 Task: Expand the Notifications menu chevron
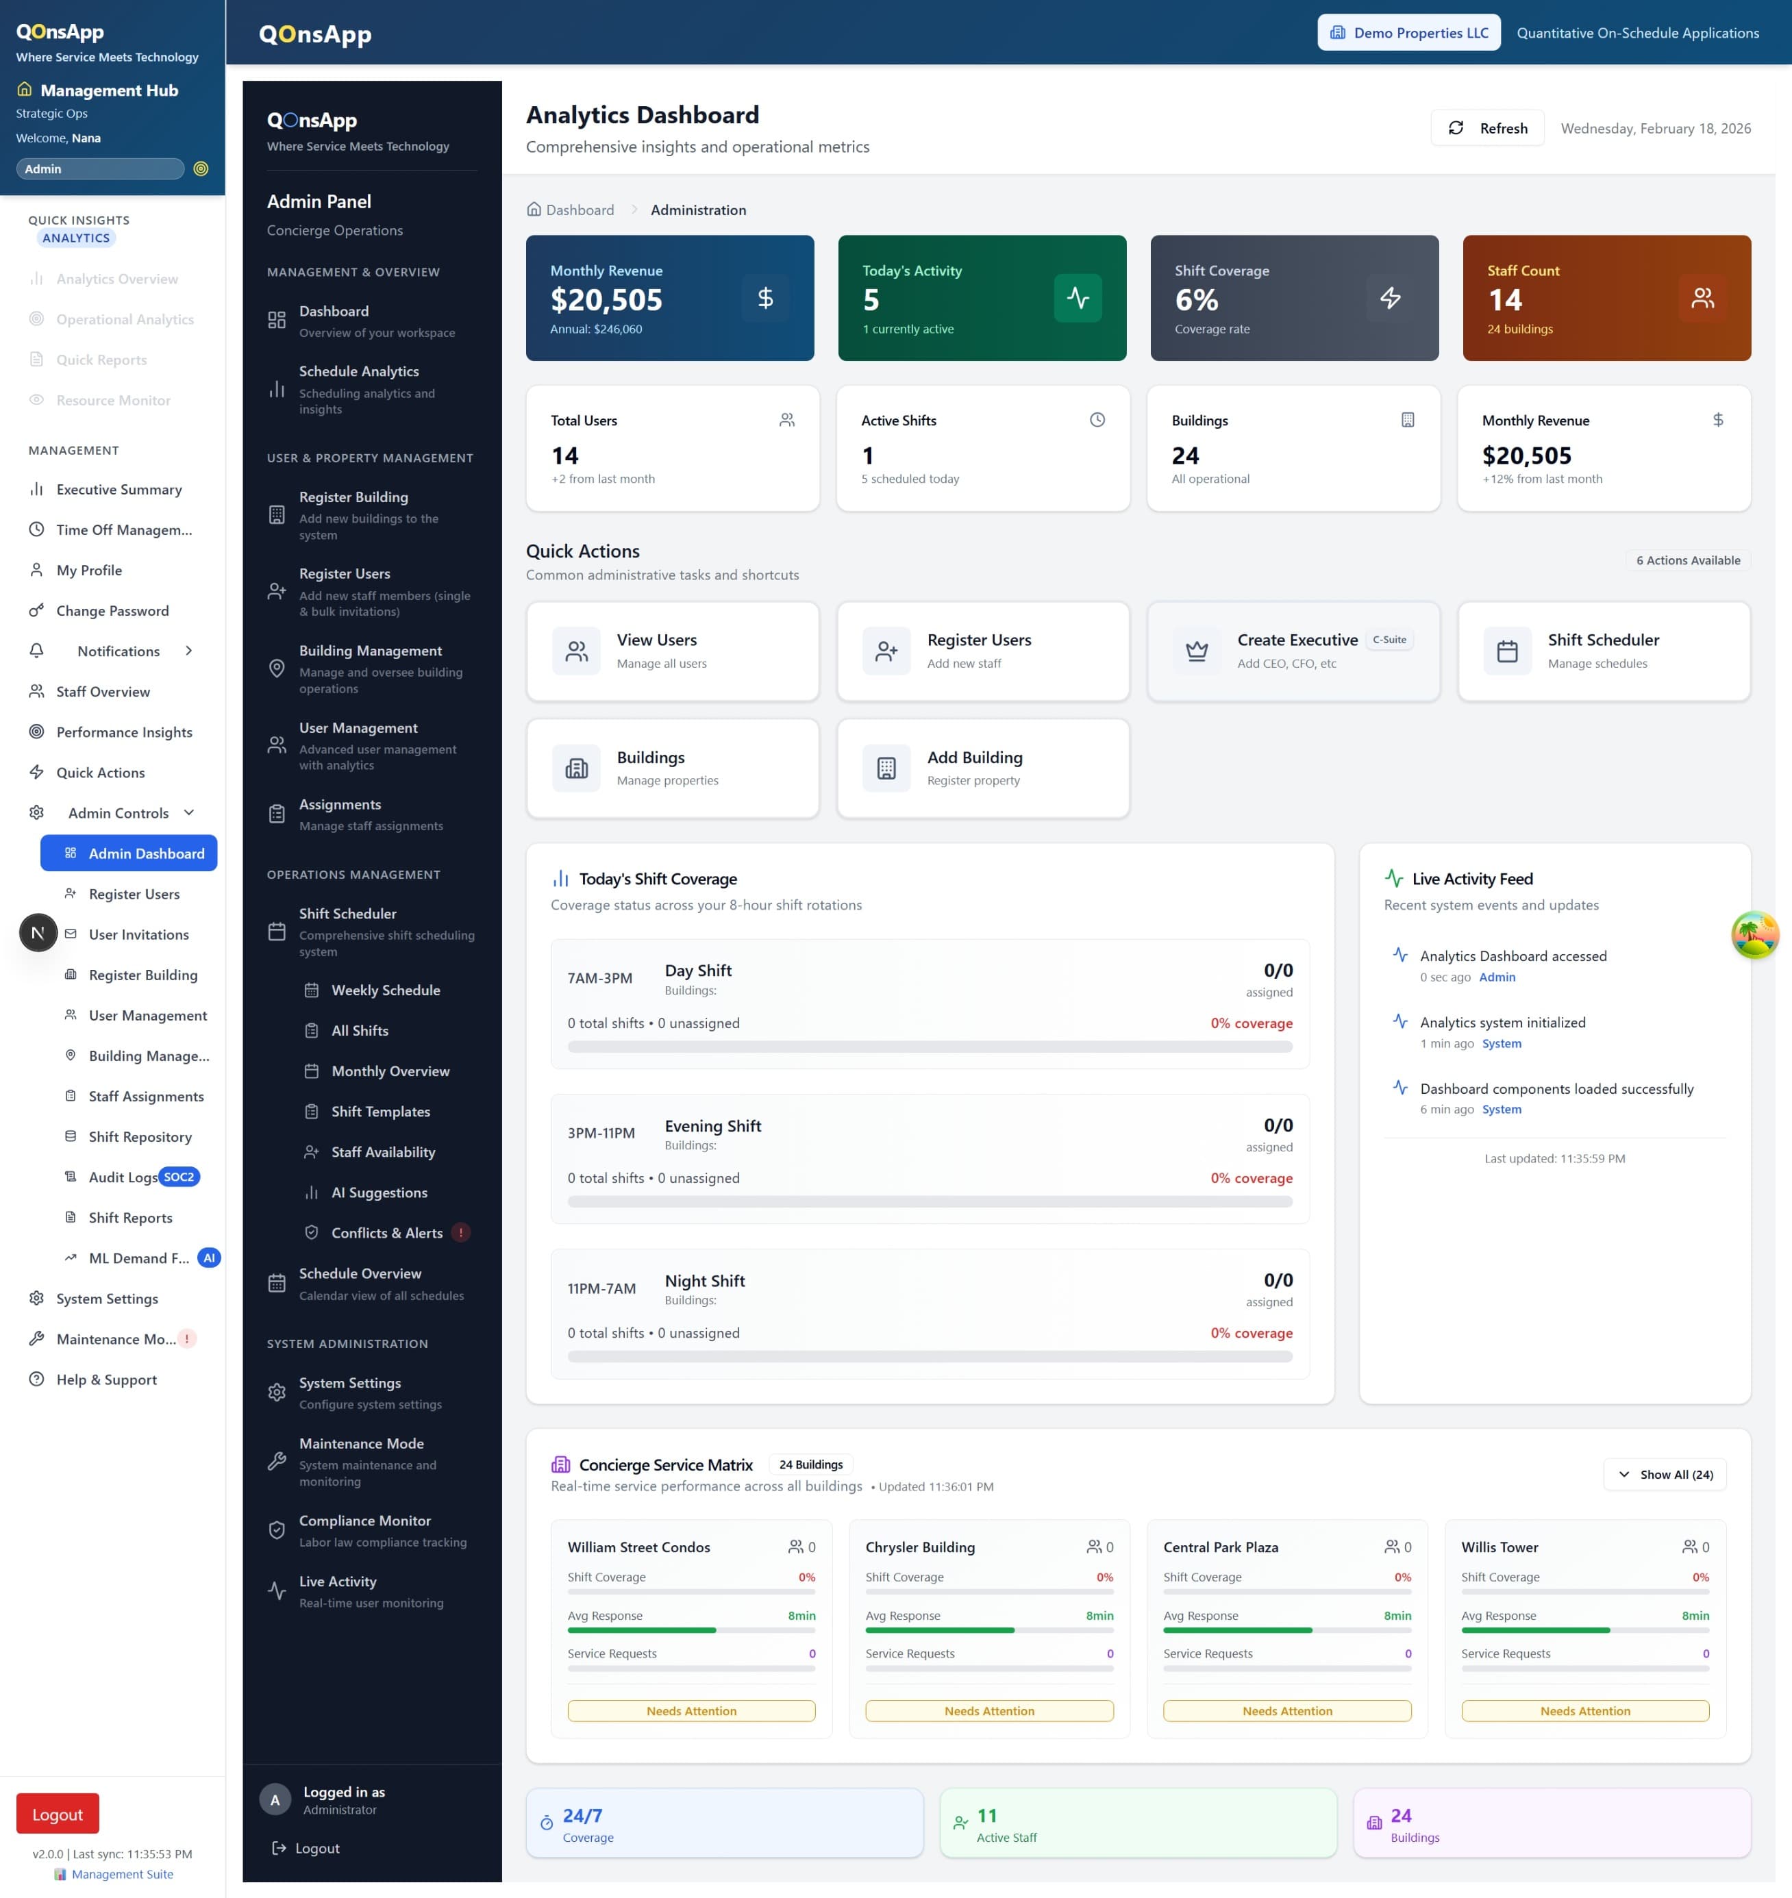click(188, 651)
